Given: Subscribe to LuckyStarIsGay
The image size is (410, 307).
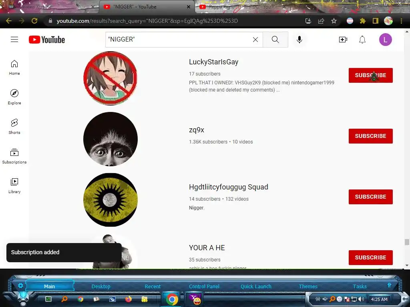Looking at the screenshot, I should pyautogui.click(x=370, y=75).
